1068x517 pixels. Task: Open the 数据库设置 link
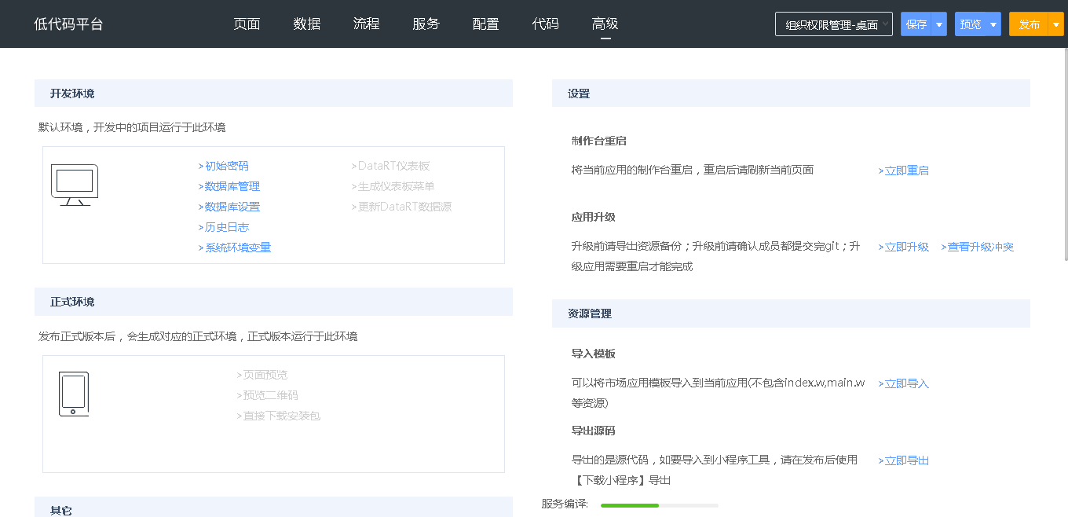[229, 207]
